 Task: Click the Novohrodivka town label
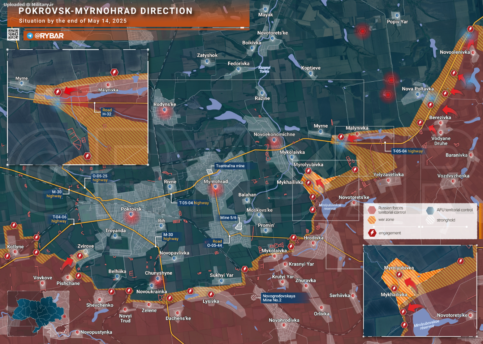click(x=284, y=321)
